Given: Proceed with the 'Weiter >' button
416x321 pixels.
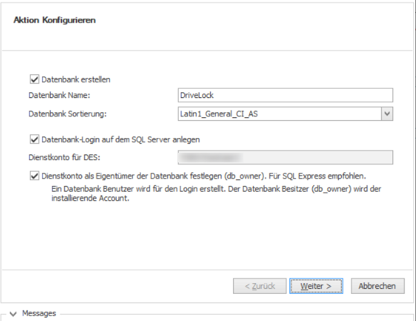Looking at the screenshot, I should [316, 286].
